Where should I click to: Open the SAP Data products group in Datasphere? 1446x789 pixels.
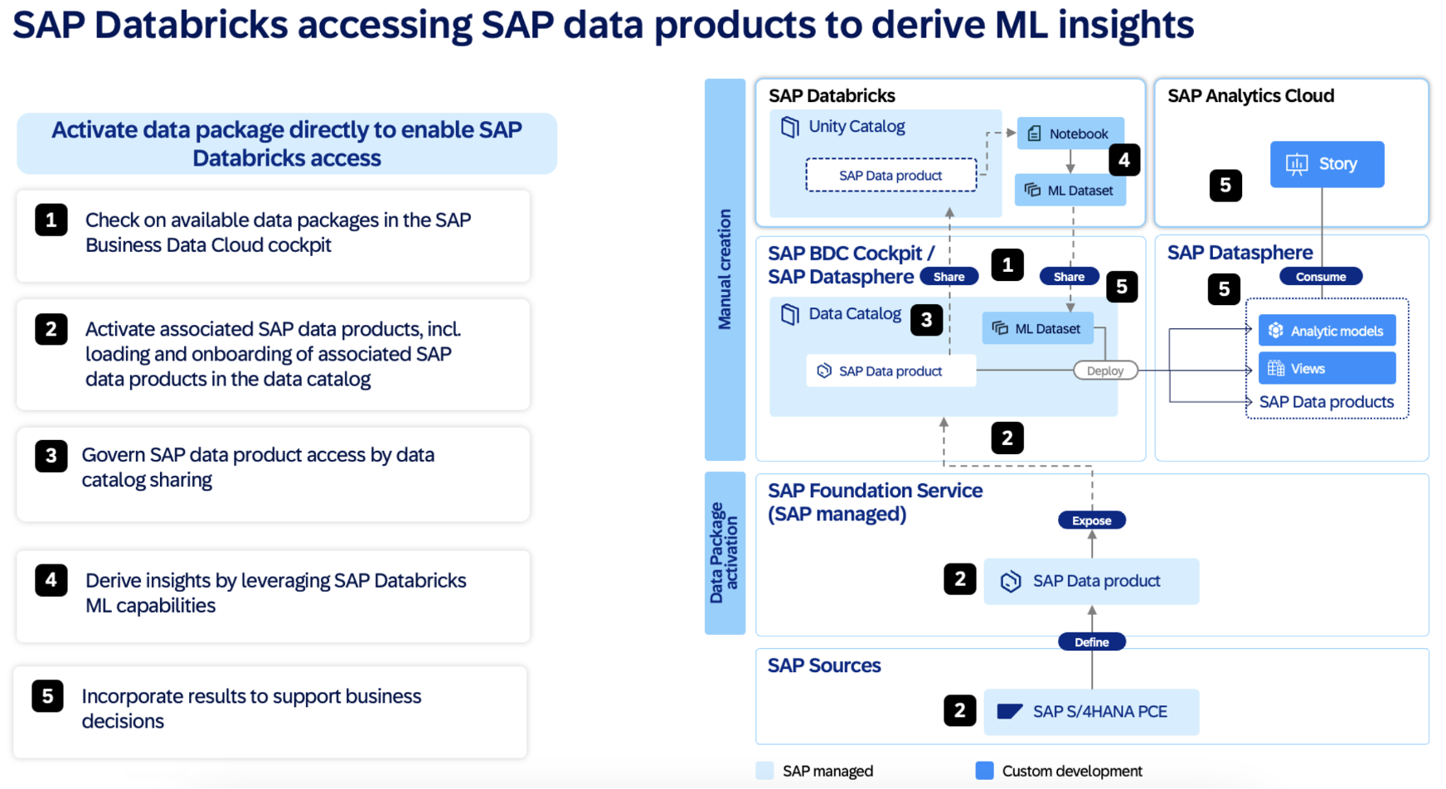tap(1327, 402)
